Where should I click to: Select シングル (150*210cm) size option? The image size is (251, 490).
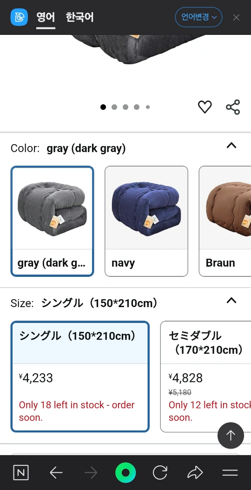click(x=80, y=376)
